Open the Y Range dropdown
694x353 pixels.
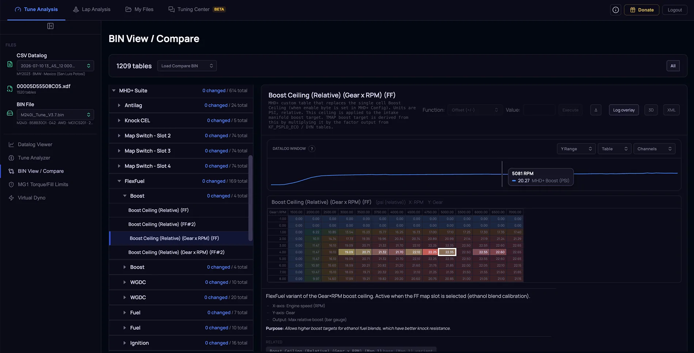click(576, 149)
